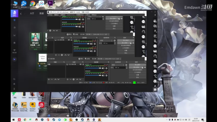Move scene down in main OBS Scenes dock

[58, 79]
